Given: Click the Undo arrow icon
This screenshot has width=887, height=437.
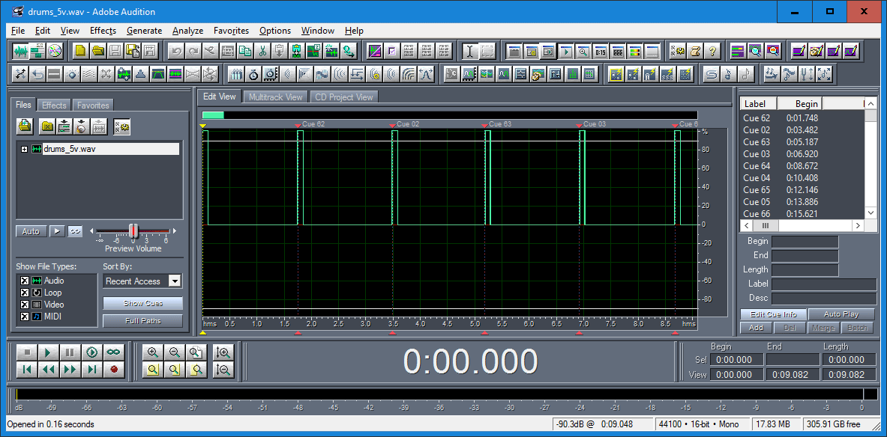Looking at the screenshot, I should (176, 52).
